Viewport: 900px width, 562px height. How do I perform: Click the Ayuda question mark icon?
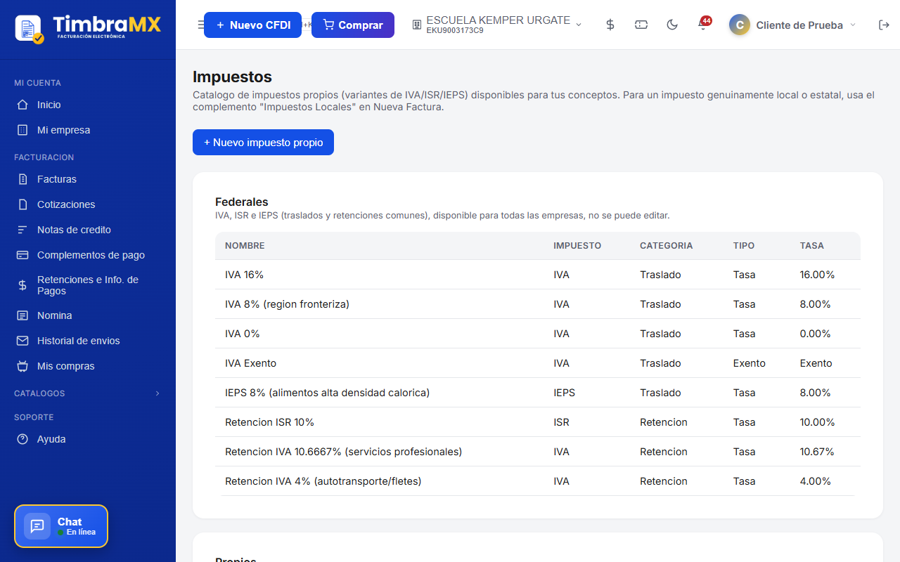coord(22,439)
